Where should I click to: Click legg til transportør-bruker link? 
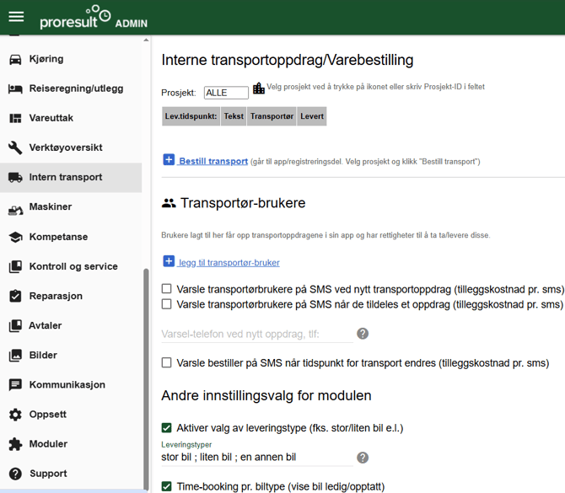point(229,263)
